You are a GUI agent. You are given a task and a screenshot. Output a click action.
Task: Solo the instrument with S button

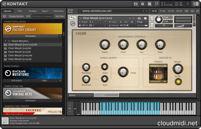pyautogui.click(x=152, y=18)
